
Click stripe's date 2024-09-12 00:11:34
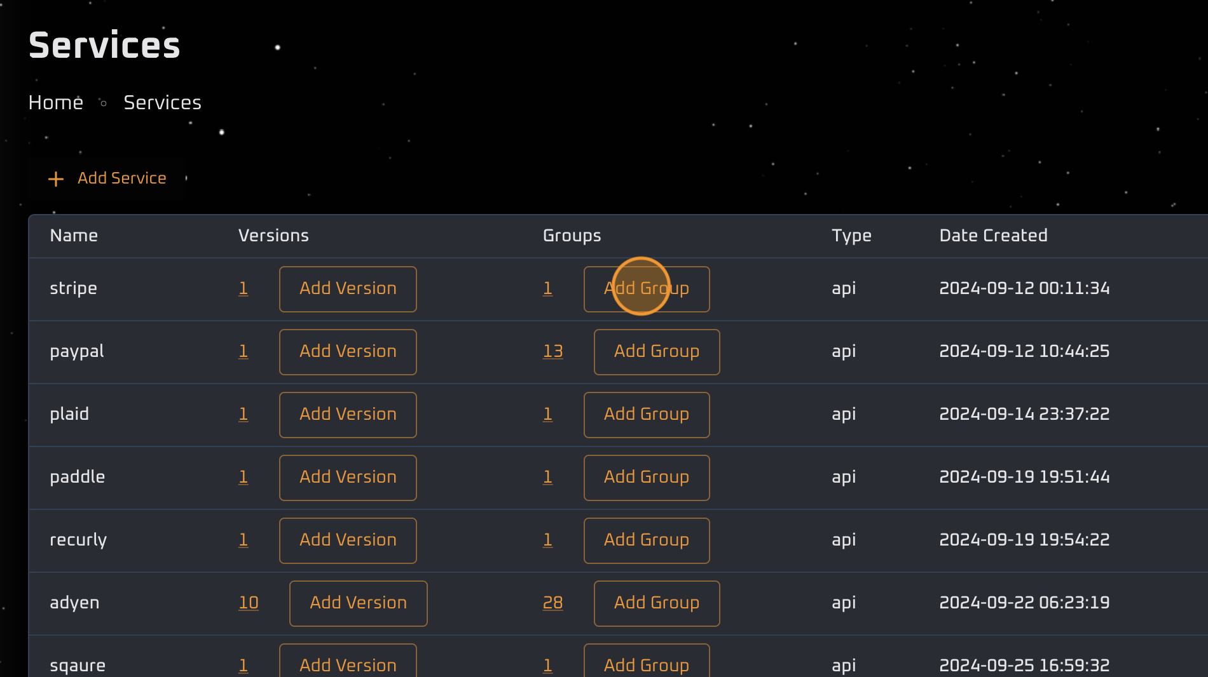tap(1024, 288)
